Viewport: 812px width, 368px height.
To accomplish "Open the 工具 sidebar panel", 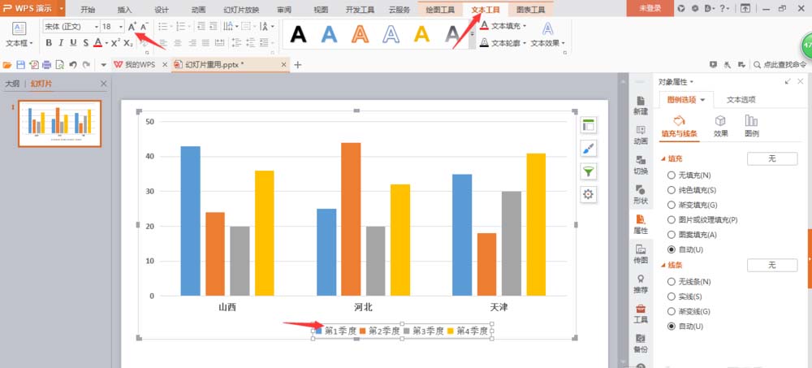I will [x=641, y=314].
